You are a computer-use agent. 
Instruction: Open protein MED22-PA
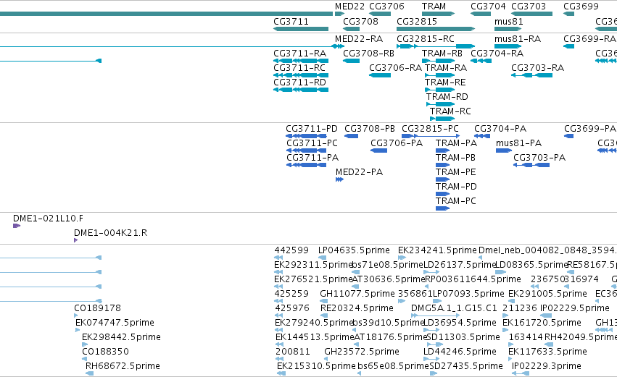(359, 172)
